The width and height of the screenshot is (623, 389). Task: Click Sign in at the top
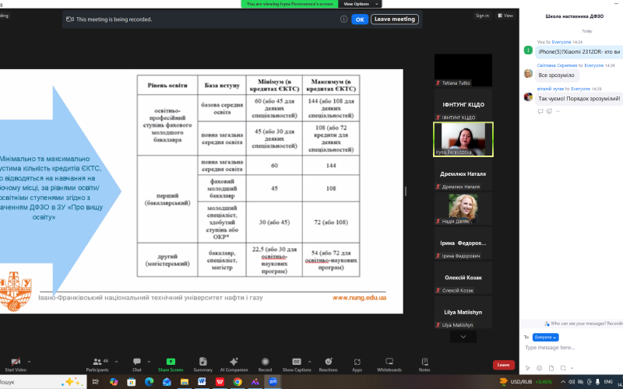coord(482,16)
